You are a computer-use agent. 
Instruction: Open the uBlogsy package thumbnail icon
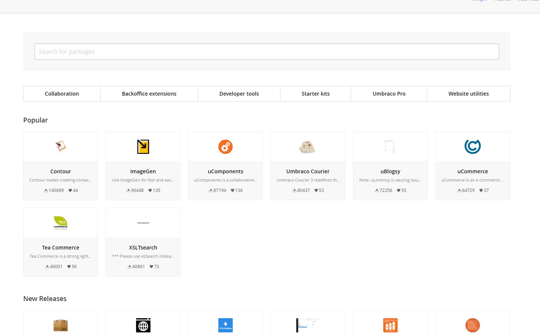390,146
